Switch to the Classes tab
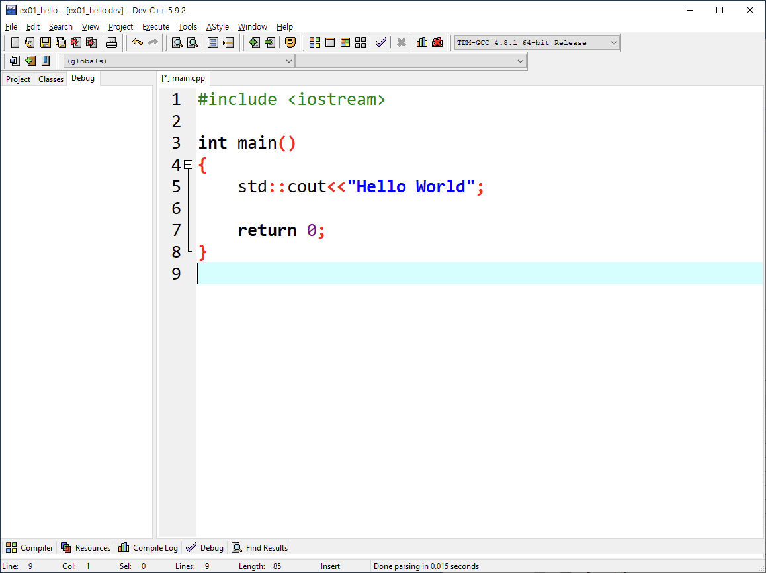The height and width of the screenshot is (573, 766). click(x=51, y=78)
